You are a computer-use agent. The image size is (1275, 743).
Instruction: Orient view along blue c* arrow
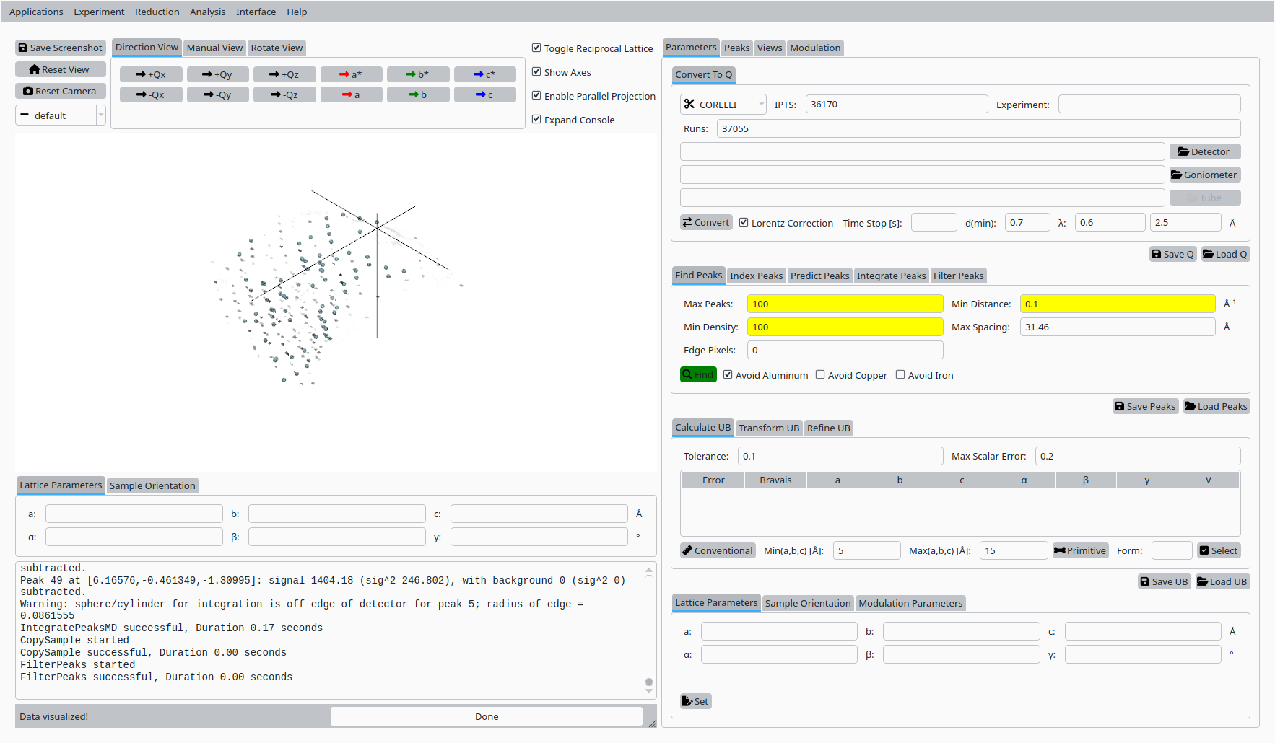[x=484, y=74]
